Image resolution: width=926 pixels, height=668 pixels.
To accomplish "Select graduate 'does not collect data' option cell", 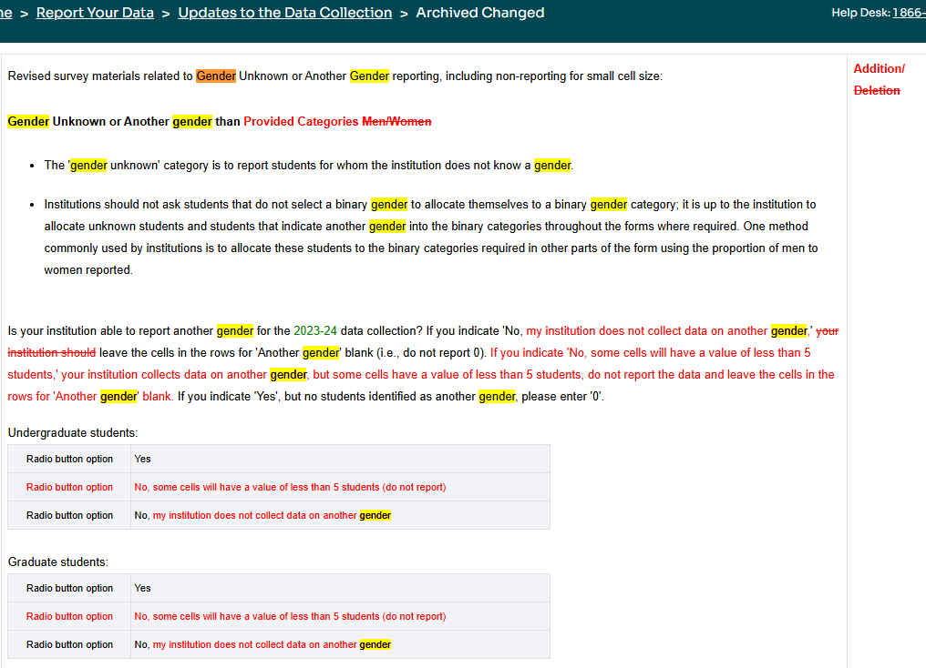I will pos(340,644).
